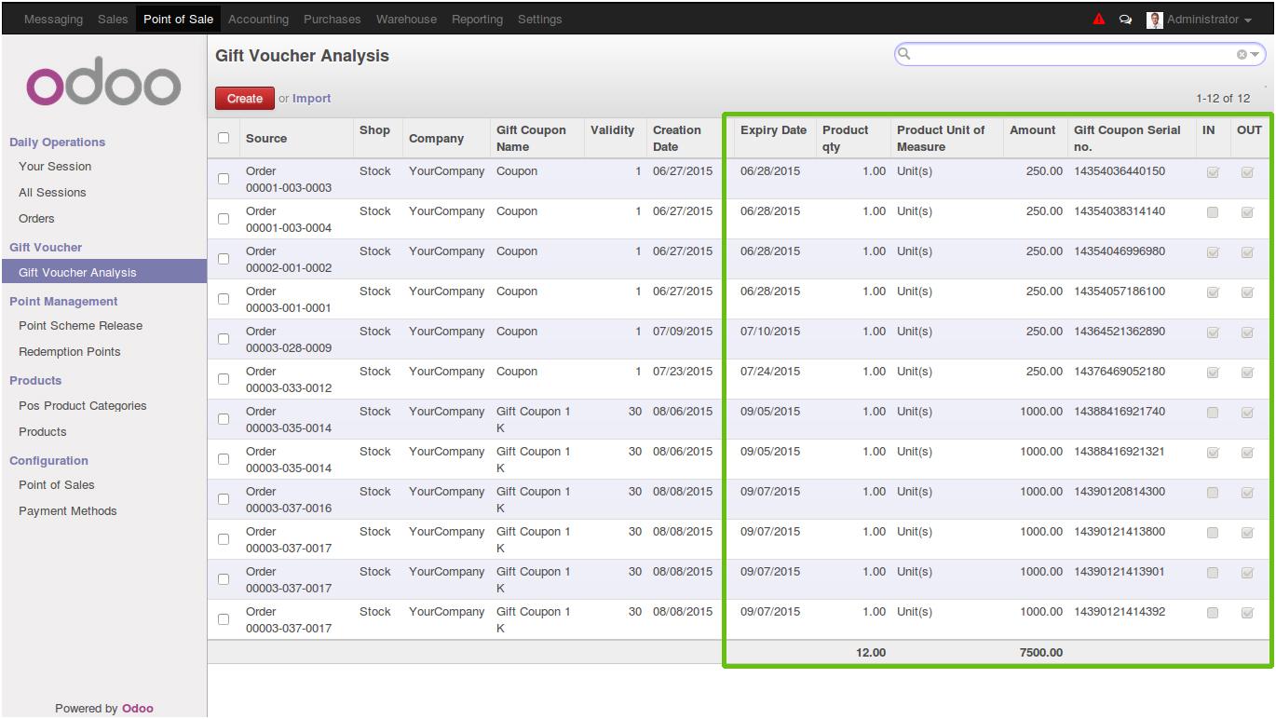Toggle the select-all checkbox in table header

click(224, 138)
